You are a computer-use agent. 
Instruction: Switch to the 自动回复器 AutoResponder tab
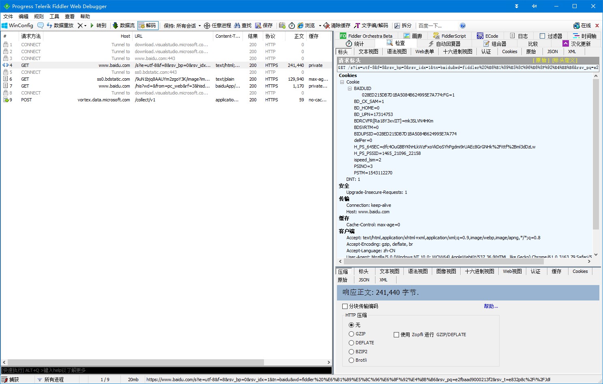click(x=444, y=44)
